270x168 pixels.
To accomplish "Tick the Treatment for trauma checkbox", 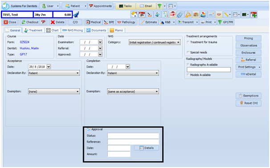I will click(x=188, y=42).
